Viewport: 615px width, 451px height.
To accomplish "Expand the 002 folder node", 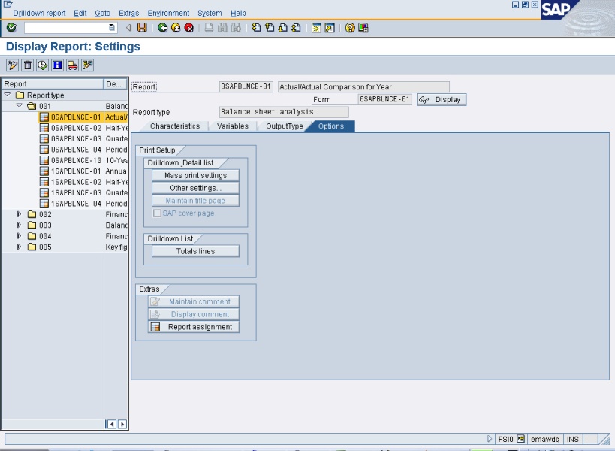I will (20, 214).
